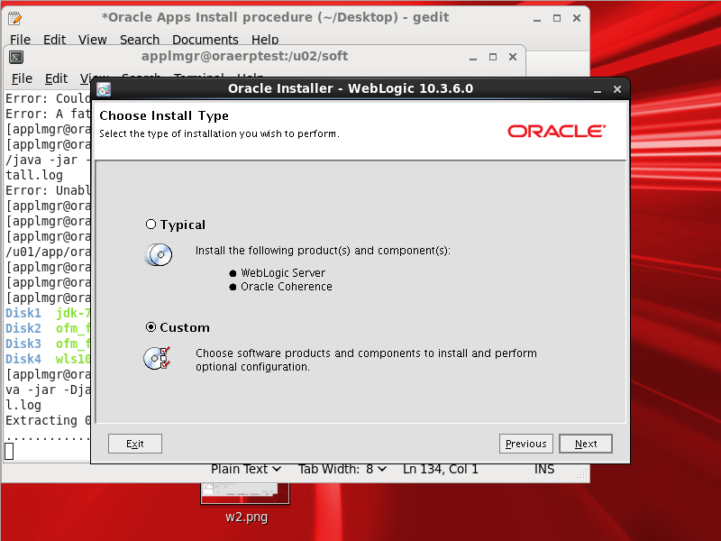Viewport: 721px width, 541px height.
Task: Open gedit File menu
Action: click(20, 40)
